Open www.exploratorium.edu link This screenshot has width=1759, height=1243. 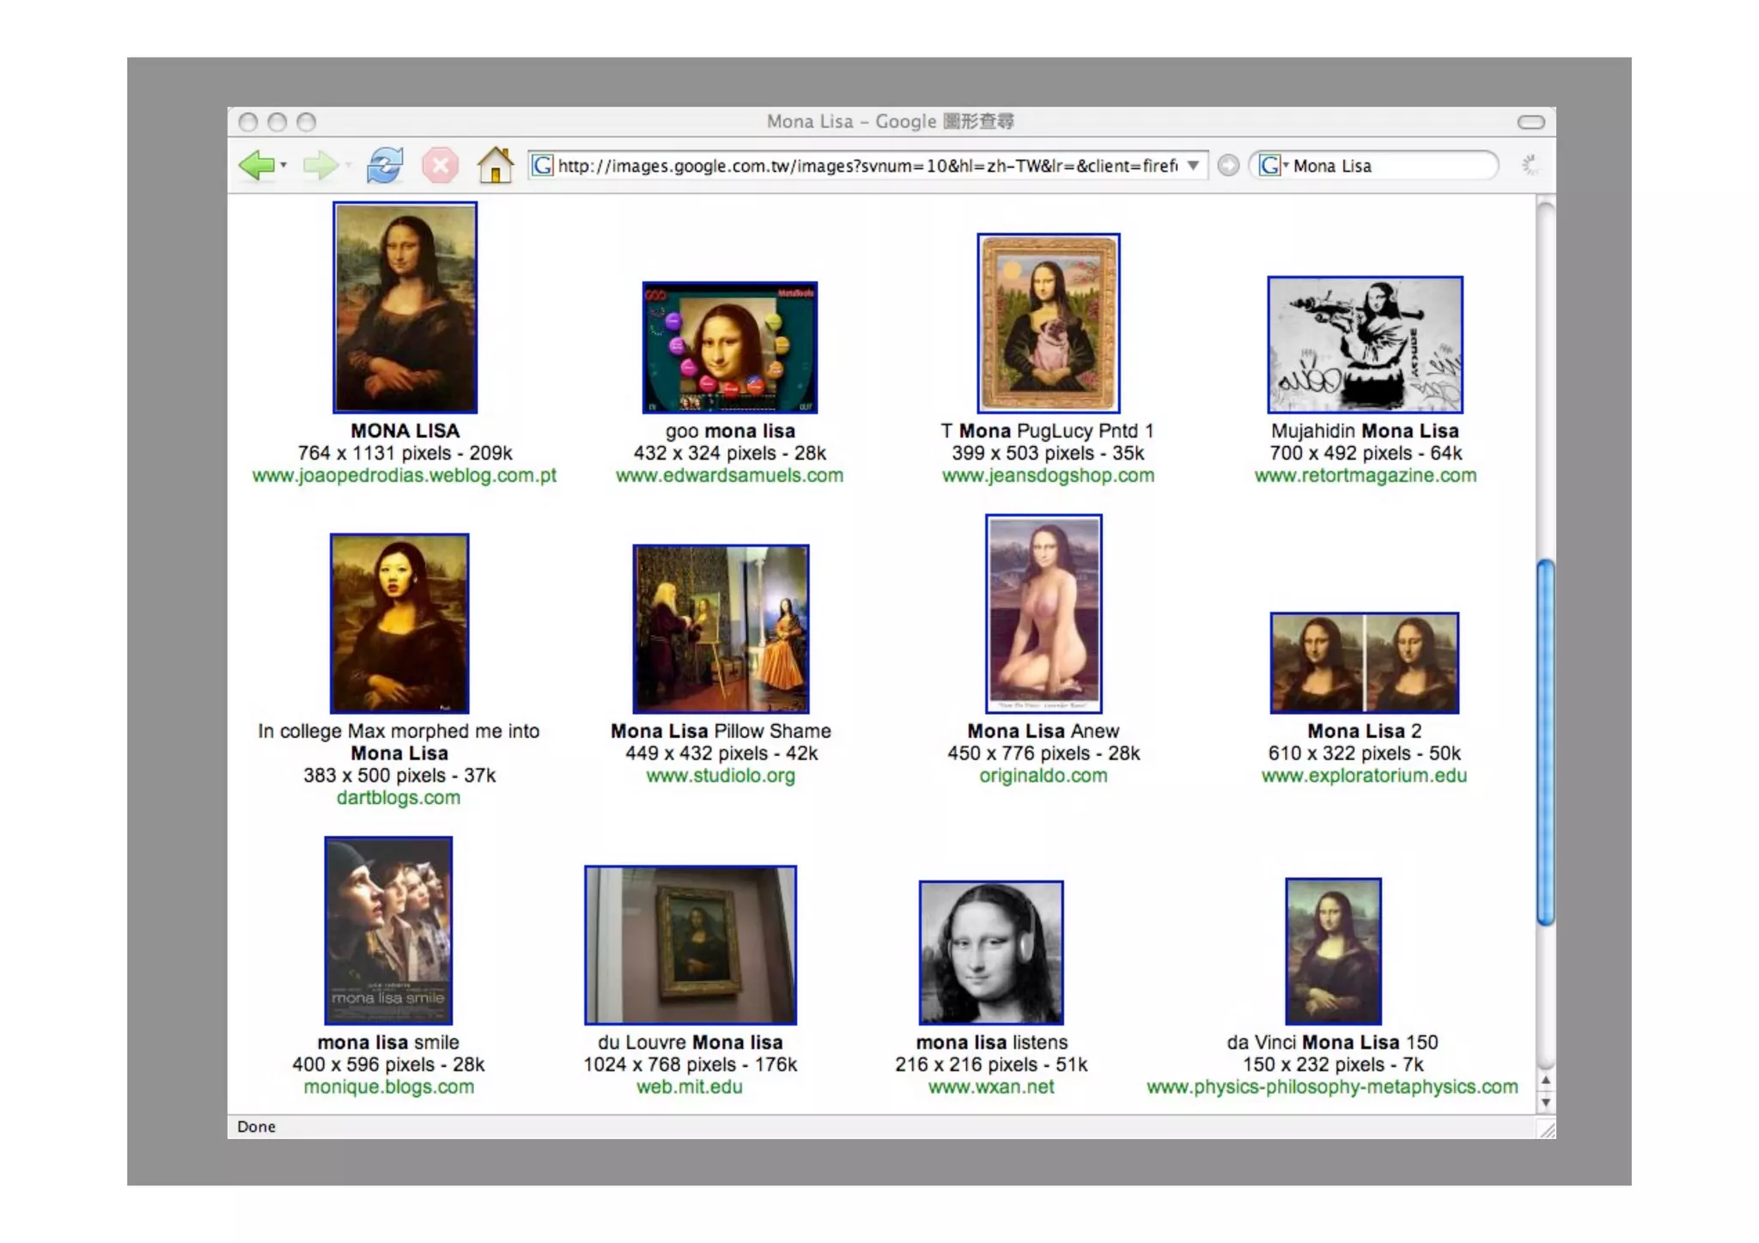click(x=1363, y=776)
